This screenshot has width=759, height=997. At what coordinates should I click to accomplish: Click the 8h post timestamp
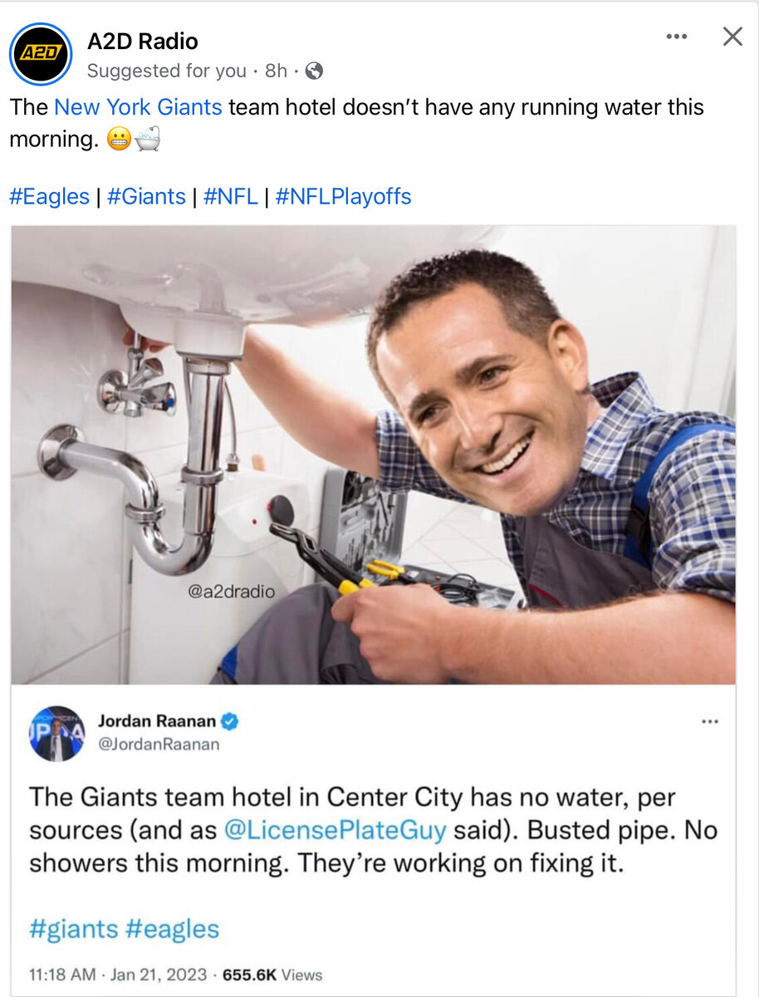pos(276,71)
